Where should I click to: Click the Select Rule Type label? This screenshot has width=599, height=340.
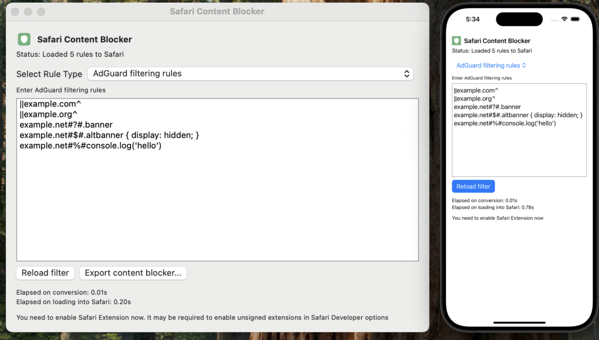click(x=49, y=74)
